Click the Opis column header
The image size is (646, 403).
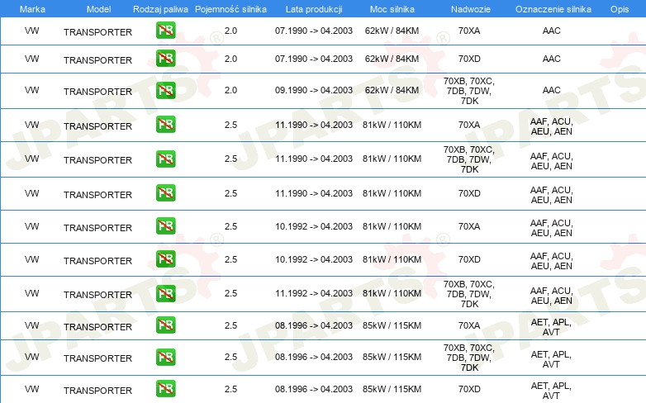[620, 9]
